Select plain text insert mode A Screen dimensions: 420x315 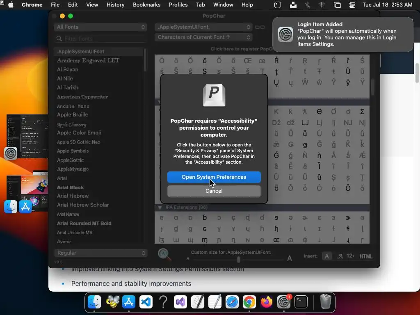pos(326,256)
